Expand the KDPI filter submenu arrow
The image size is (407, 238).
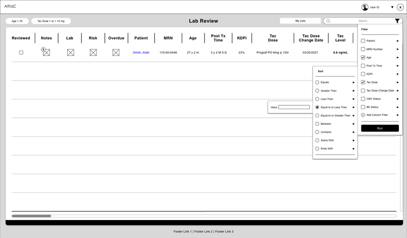click(x=397, y=74)
